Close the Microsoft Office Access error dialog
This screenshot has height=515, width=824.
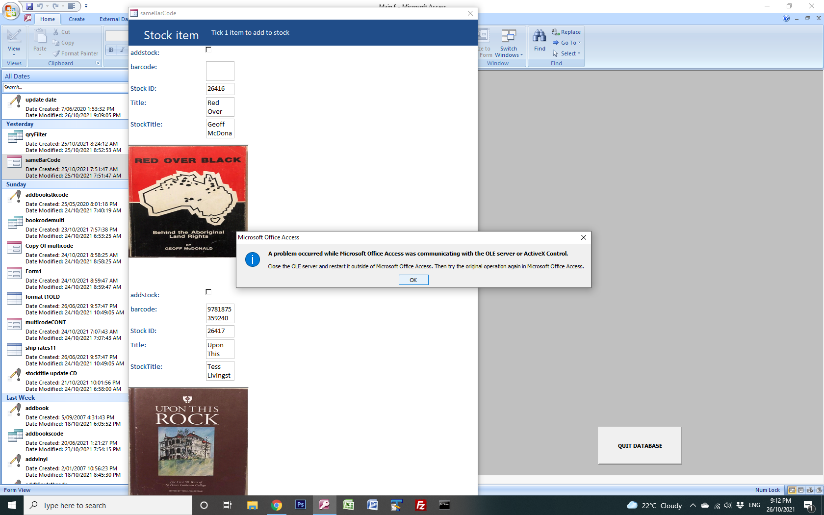[583, 237]
